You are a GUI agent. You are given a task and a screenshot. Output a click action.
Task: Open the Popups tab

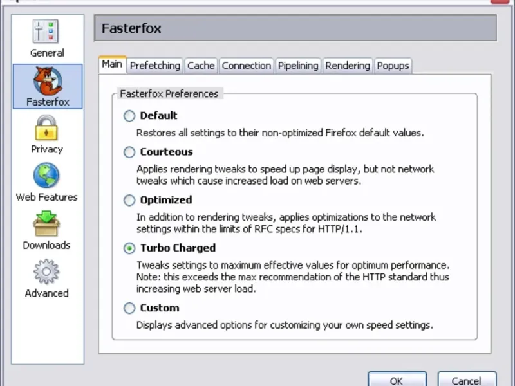[x=393, y=66]
